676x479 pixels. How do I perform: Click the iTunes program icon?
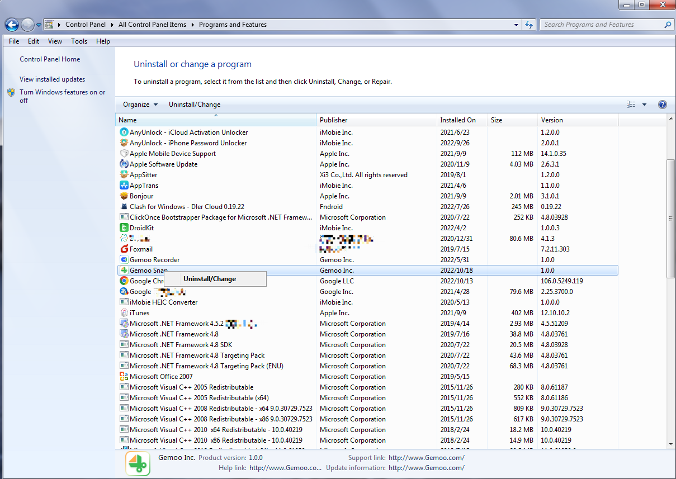[124, 313]
